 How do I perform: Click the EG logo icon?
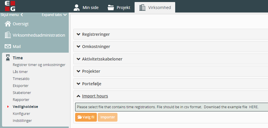(x=10, y=6)
